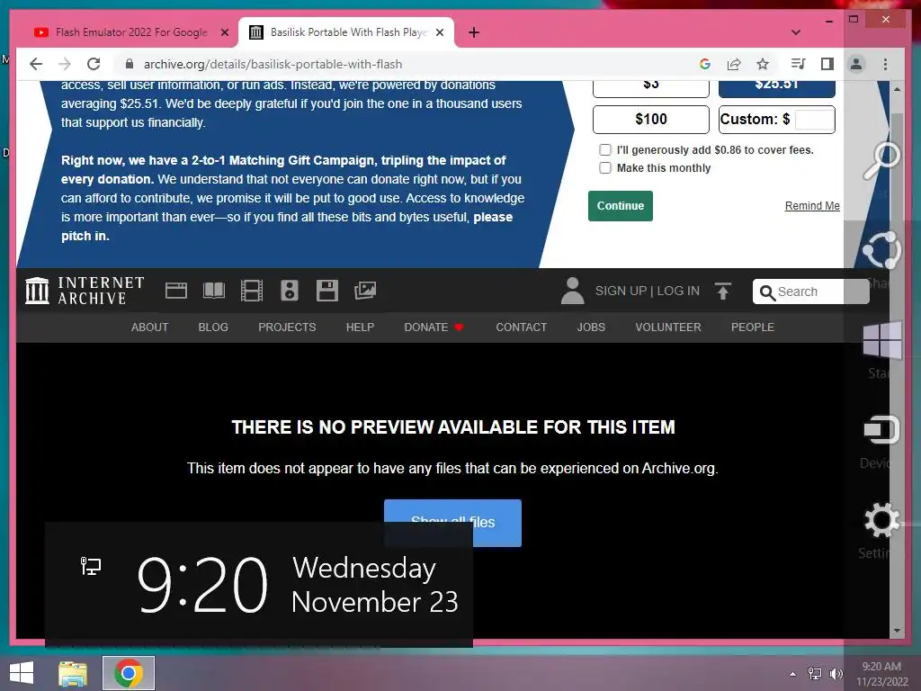The width and height of the screenshot is (921, 691).
Task: Open the Settings charm gear
Action: click(881, 520)
